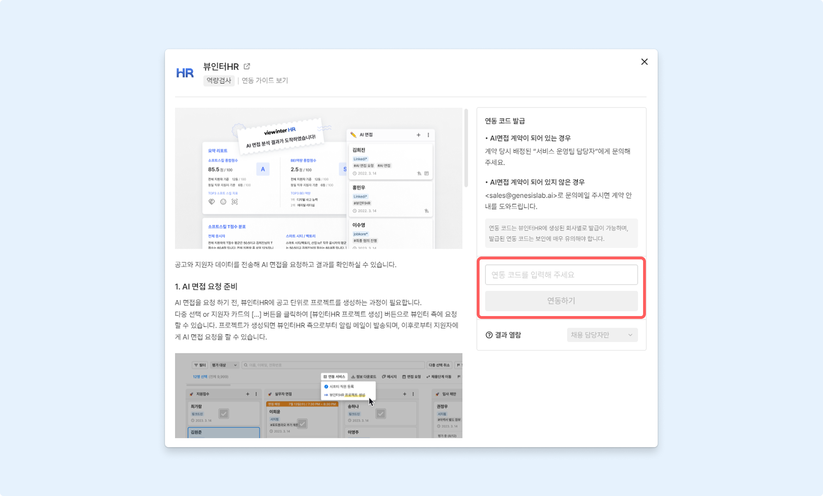This screenshot has height=496, width=823.
Task: Toggle the checkbox on 최가람 card
Action: click(x=224, y=413)
